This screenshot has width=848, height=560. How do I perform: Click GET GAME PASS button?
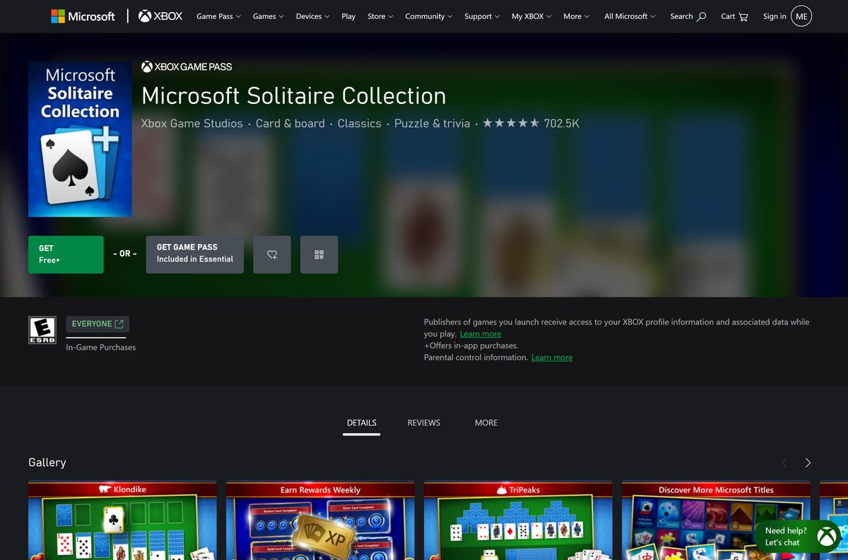point(195,255)
